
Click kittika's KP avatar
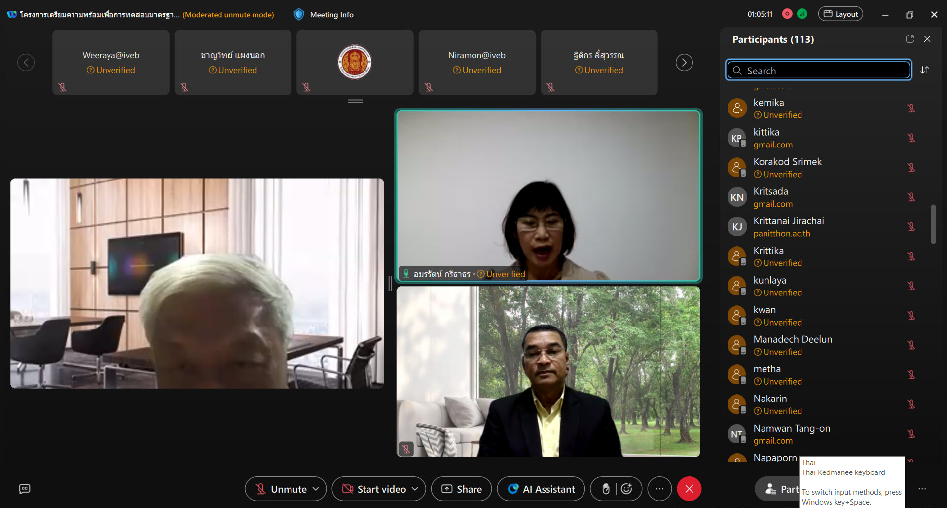(x=737, y=138)
